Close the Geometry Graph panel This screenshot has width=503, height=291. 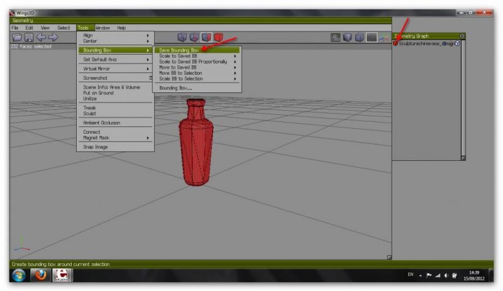(x=462, y=36)
